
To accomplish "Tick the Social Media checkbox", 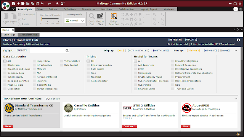I will click(34, 85).
